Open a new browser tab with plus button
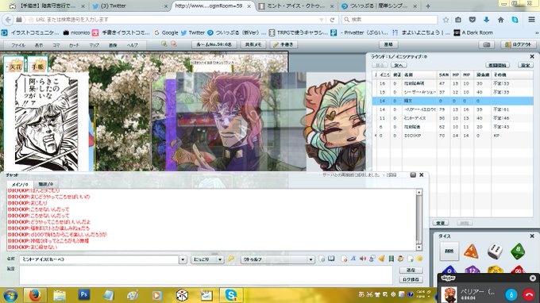 [x=428, y=6]
